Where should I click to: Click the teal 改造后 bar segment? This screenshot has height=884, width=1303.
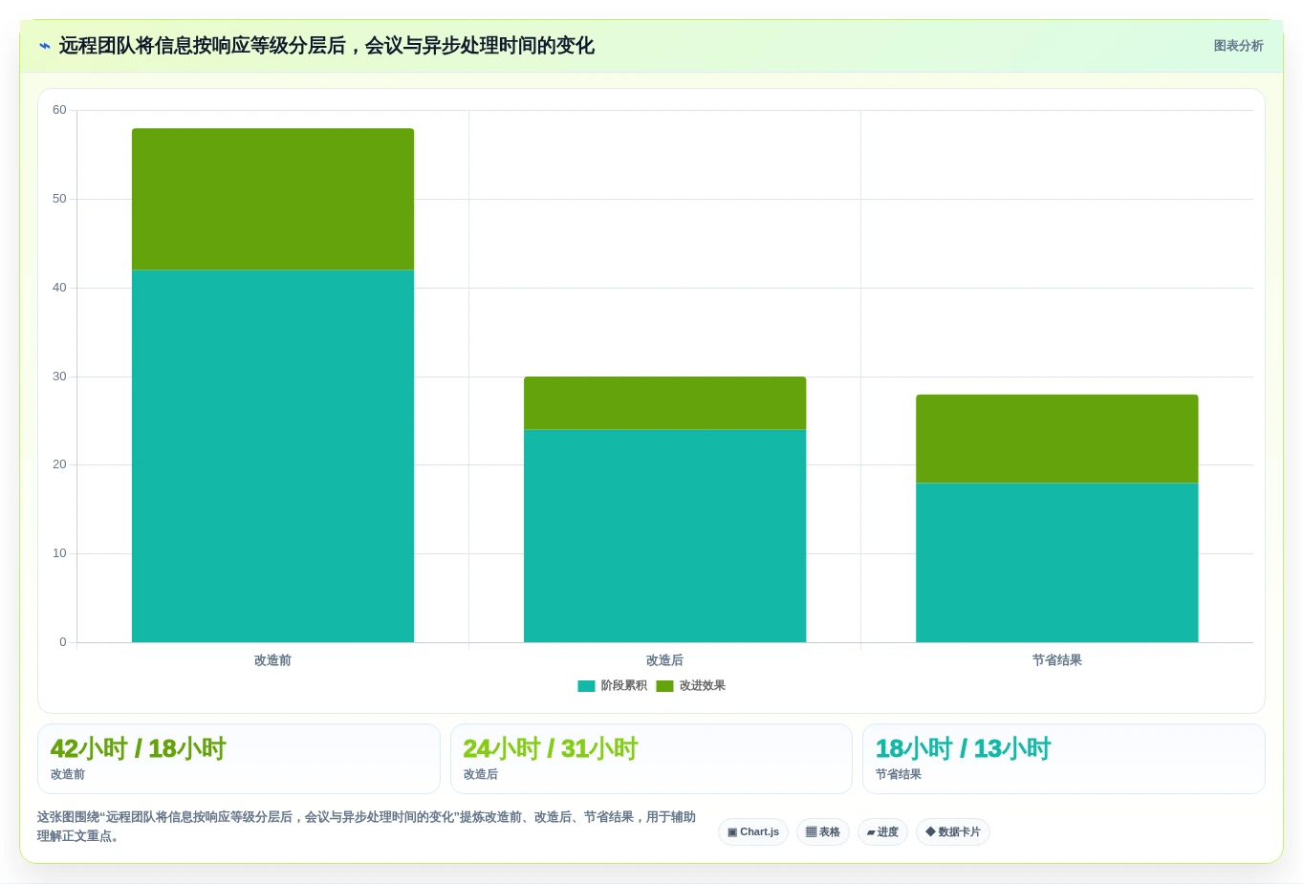[664, 536]
